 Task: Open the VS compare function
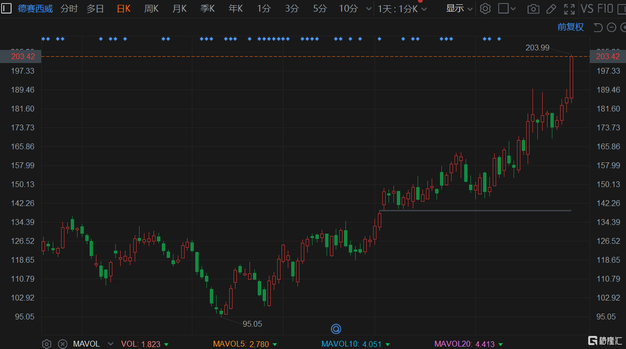(x=587, y=9)
